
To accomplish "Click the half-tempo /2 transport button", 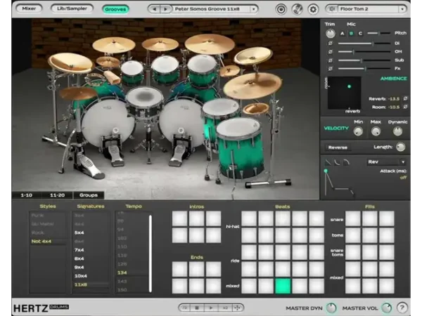I will pos(185,308).
